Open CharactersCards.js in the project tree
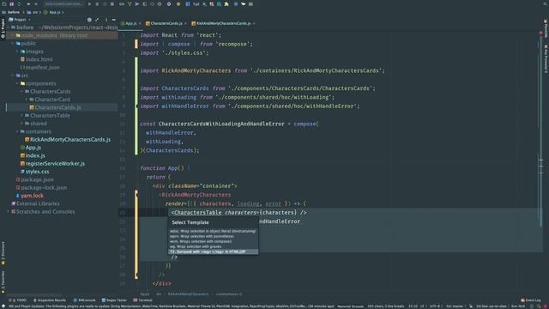This screenshot has height=309, width=549. click(x=55, y=107)
